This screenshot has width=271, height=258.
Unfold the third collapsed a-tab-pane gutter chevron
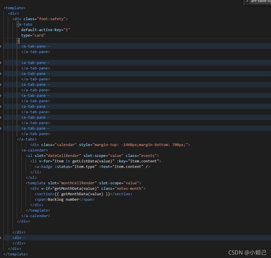(x=1, y=74)
